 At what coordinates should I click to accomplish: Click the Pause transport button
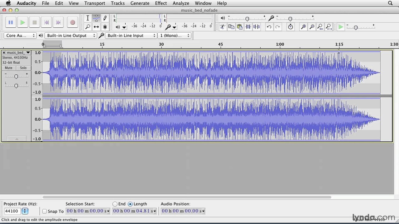11,22
